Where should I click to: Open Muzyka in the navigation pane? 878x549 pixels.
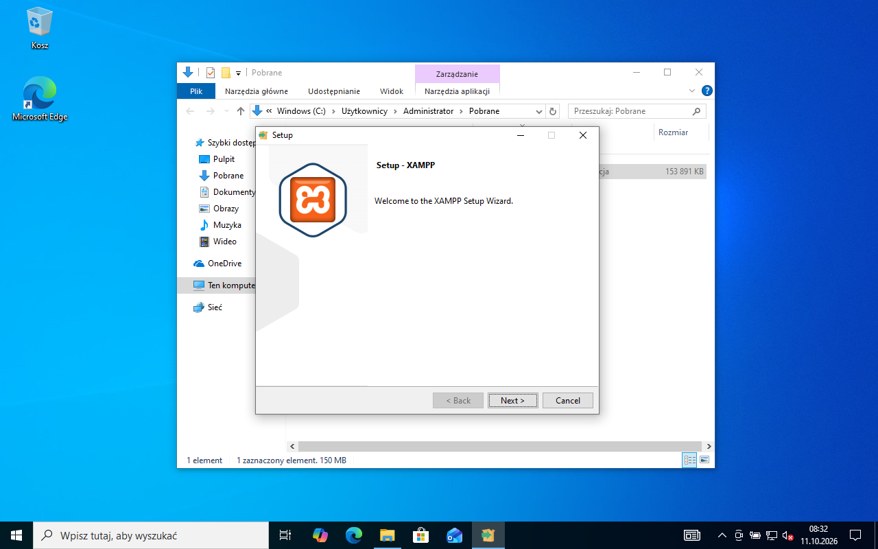coord(227,225)
